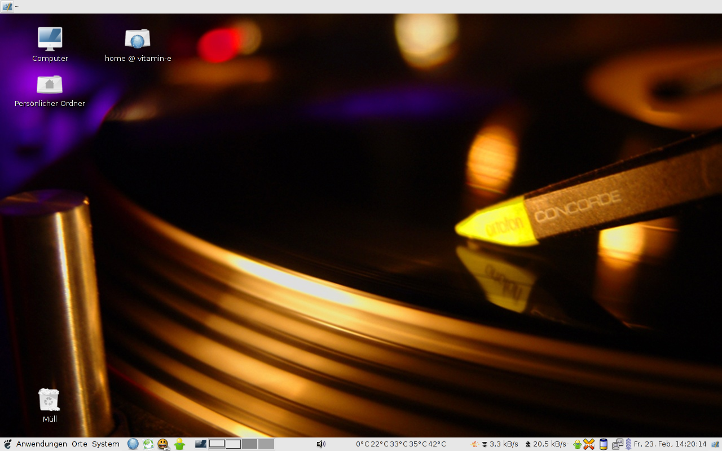Click the GNOME foot logo
722x451 pixels.
pyautogui.click(x=7, y=444)
